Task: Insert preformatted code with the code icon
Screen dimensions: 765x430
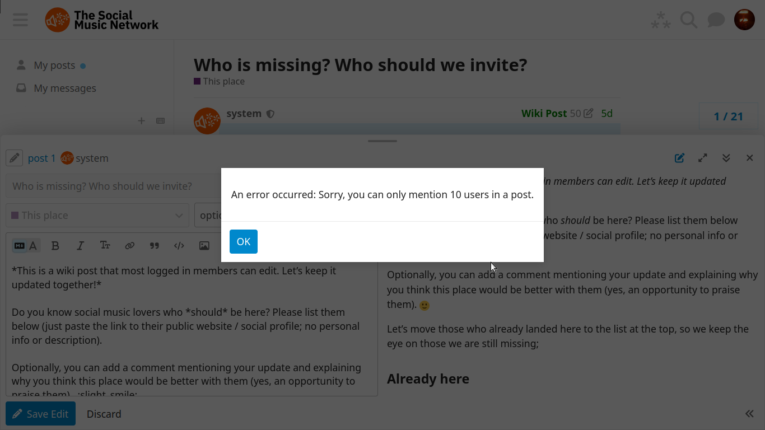Action: pyautogui.click(x=179, y=246)
